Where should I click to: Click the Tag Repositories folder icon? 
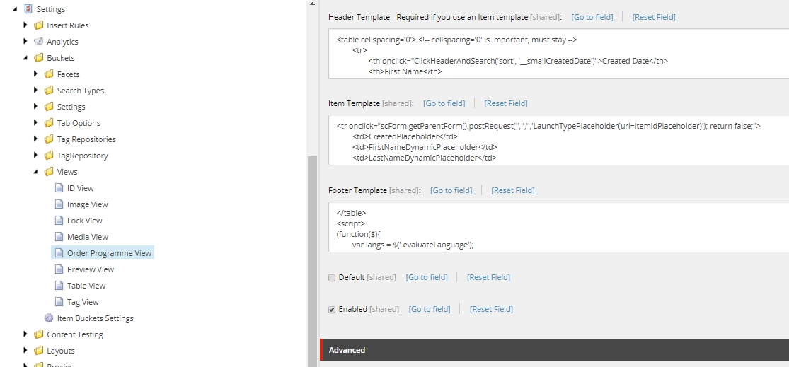tap(49, 139)
